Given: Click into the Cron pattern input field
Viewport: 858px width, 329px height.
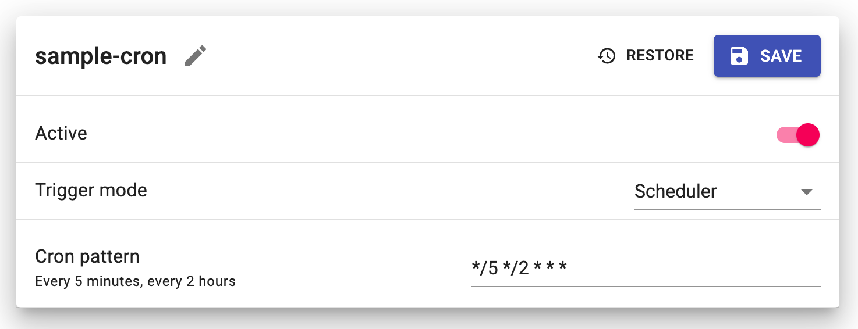Looking at the screenshot, I should (x=645, y=269).
